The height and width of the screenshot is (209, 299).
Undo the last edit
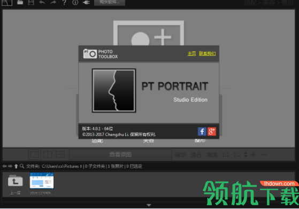coord(42,3)
